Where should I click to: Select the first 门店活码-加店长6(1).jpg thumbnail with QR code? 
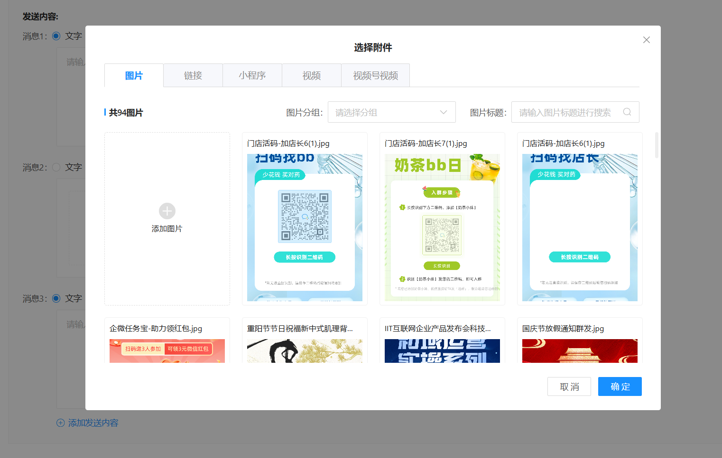(305, 227)
